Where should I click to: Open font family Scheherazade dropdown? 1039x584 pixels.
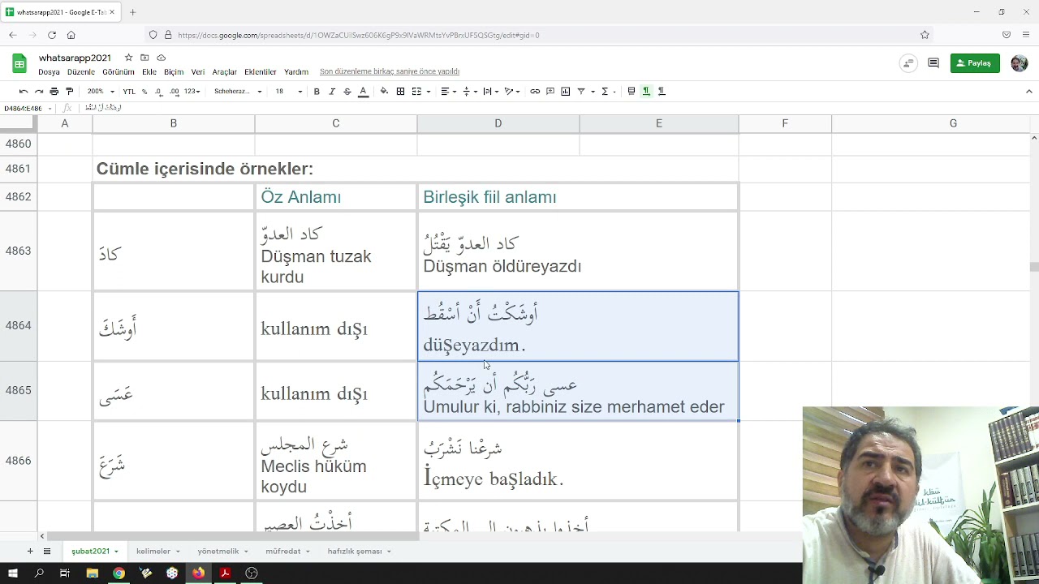tap(238, 92)
